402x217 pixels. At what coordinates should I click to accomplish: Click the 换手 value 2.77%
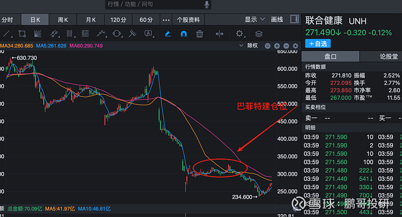point(392,83)
